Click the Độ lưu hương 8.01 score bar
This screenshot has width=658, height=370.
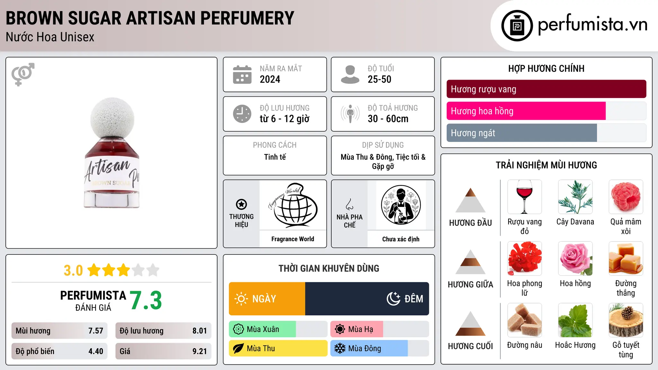(163, 331)
